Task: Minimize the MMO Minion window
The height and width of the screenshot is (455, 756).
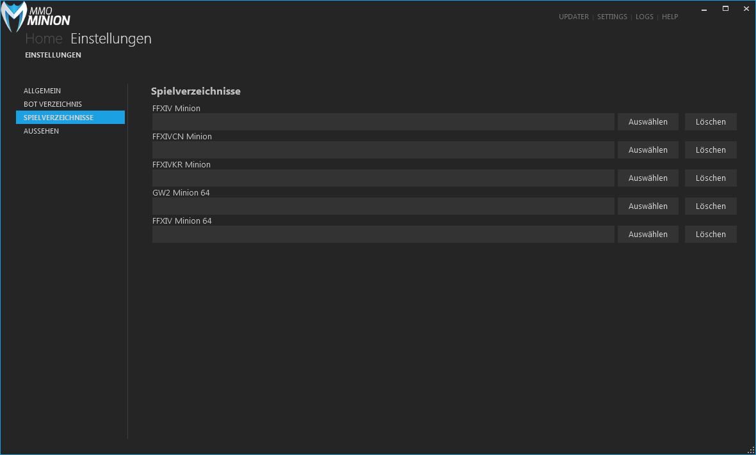Action: coord(704,9)
